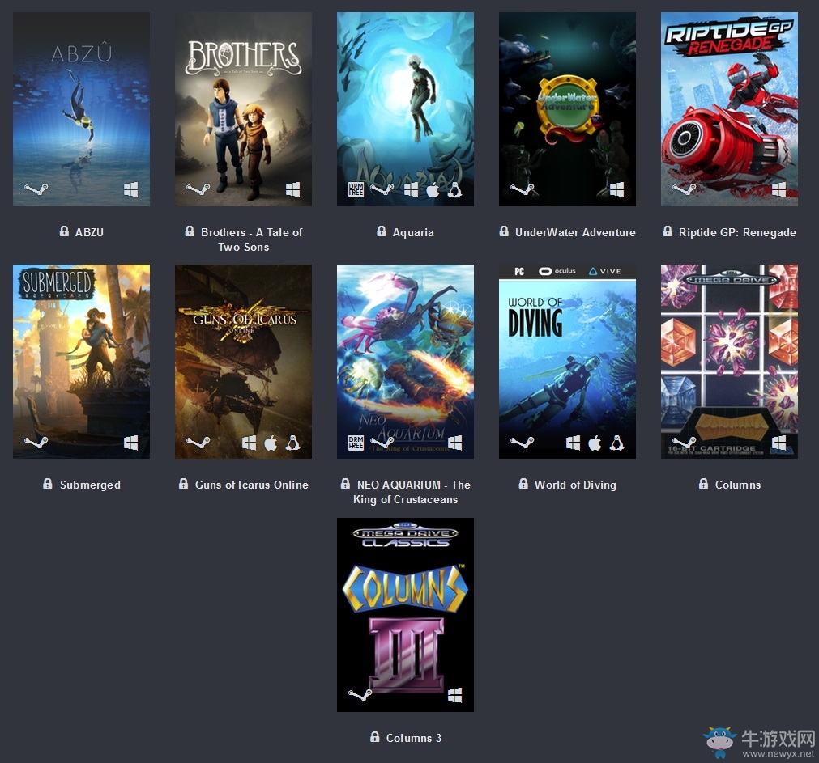Screen dimensions: 819x763
Task: Click the UnderWater Adventure title
Action: pyautogui.click(x=575, y=232)
